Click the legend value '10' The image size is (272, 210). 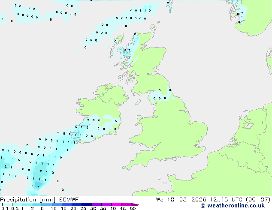54,208
